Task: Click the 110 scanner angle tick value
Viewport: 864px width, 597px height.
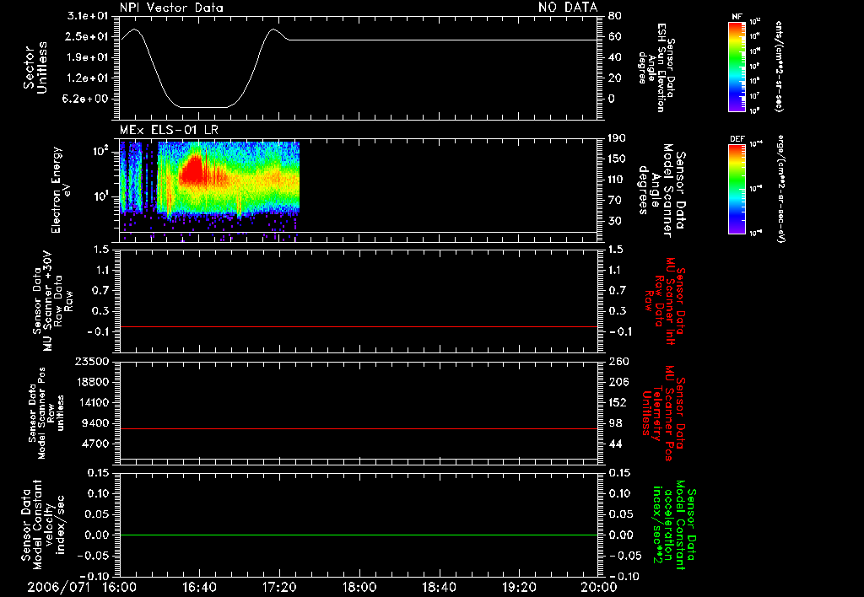Action: [617, 180]
